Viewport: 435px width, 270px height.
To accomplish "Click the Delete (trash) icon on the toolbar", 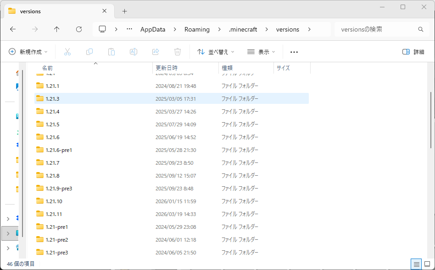I will (x=178, y=51).
